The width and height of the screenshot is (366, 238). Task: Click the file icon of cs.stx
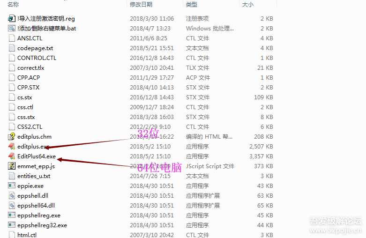tap(12, 97)
